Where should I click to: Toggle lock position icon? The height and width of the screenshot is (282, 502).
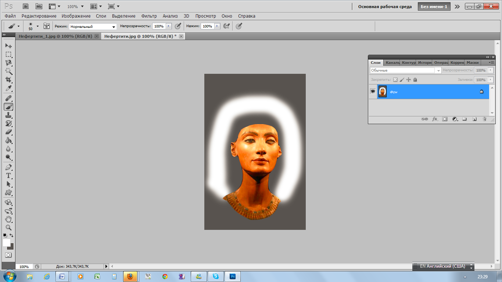tap(408, 80)
